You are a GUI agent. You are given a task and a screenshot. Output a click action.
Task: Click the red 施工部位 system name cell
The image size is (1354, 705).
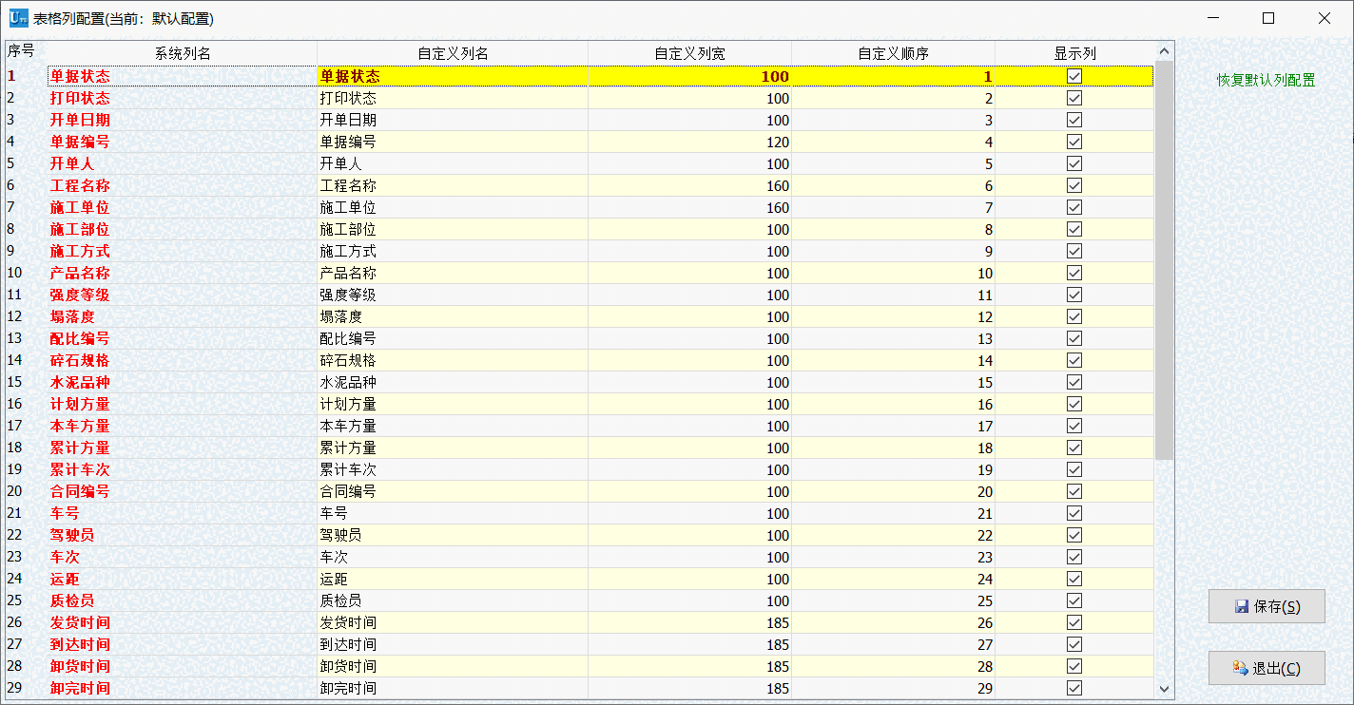(x=183, y=229)
